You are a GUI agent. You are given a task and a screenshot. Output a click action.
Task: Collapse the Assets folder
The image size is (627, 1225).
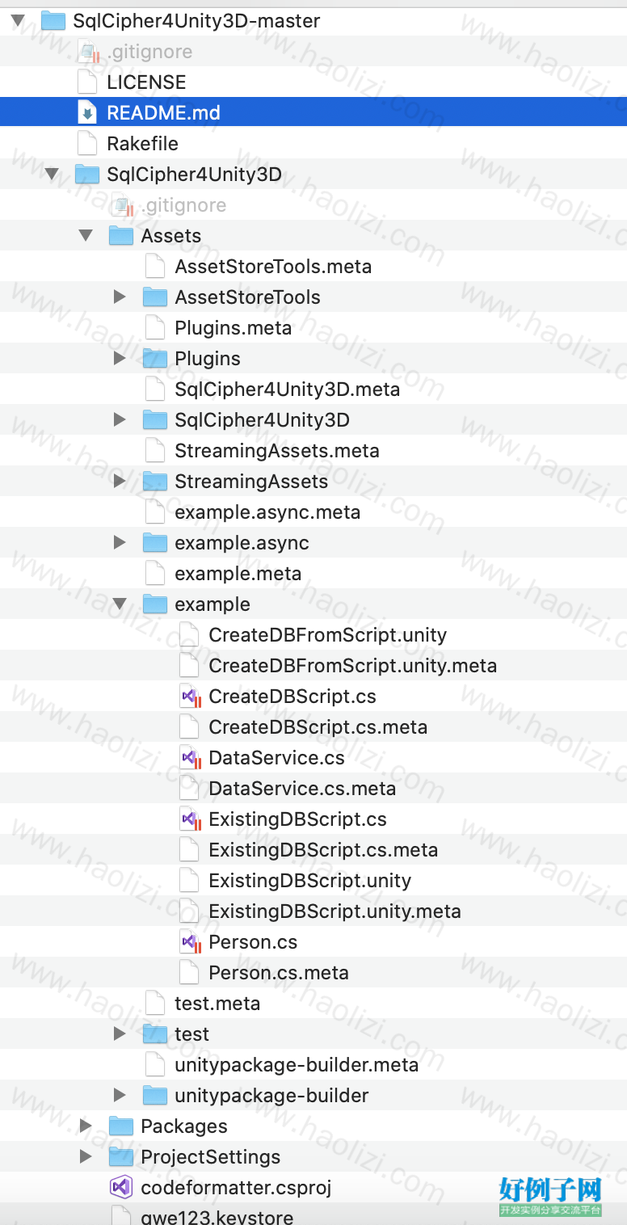click(86, 236)
